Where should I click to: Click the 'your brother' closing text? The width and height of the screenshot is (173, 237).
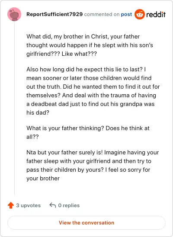(43, 178)
